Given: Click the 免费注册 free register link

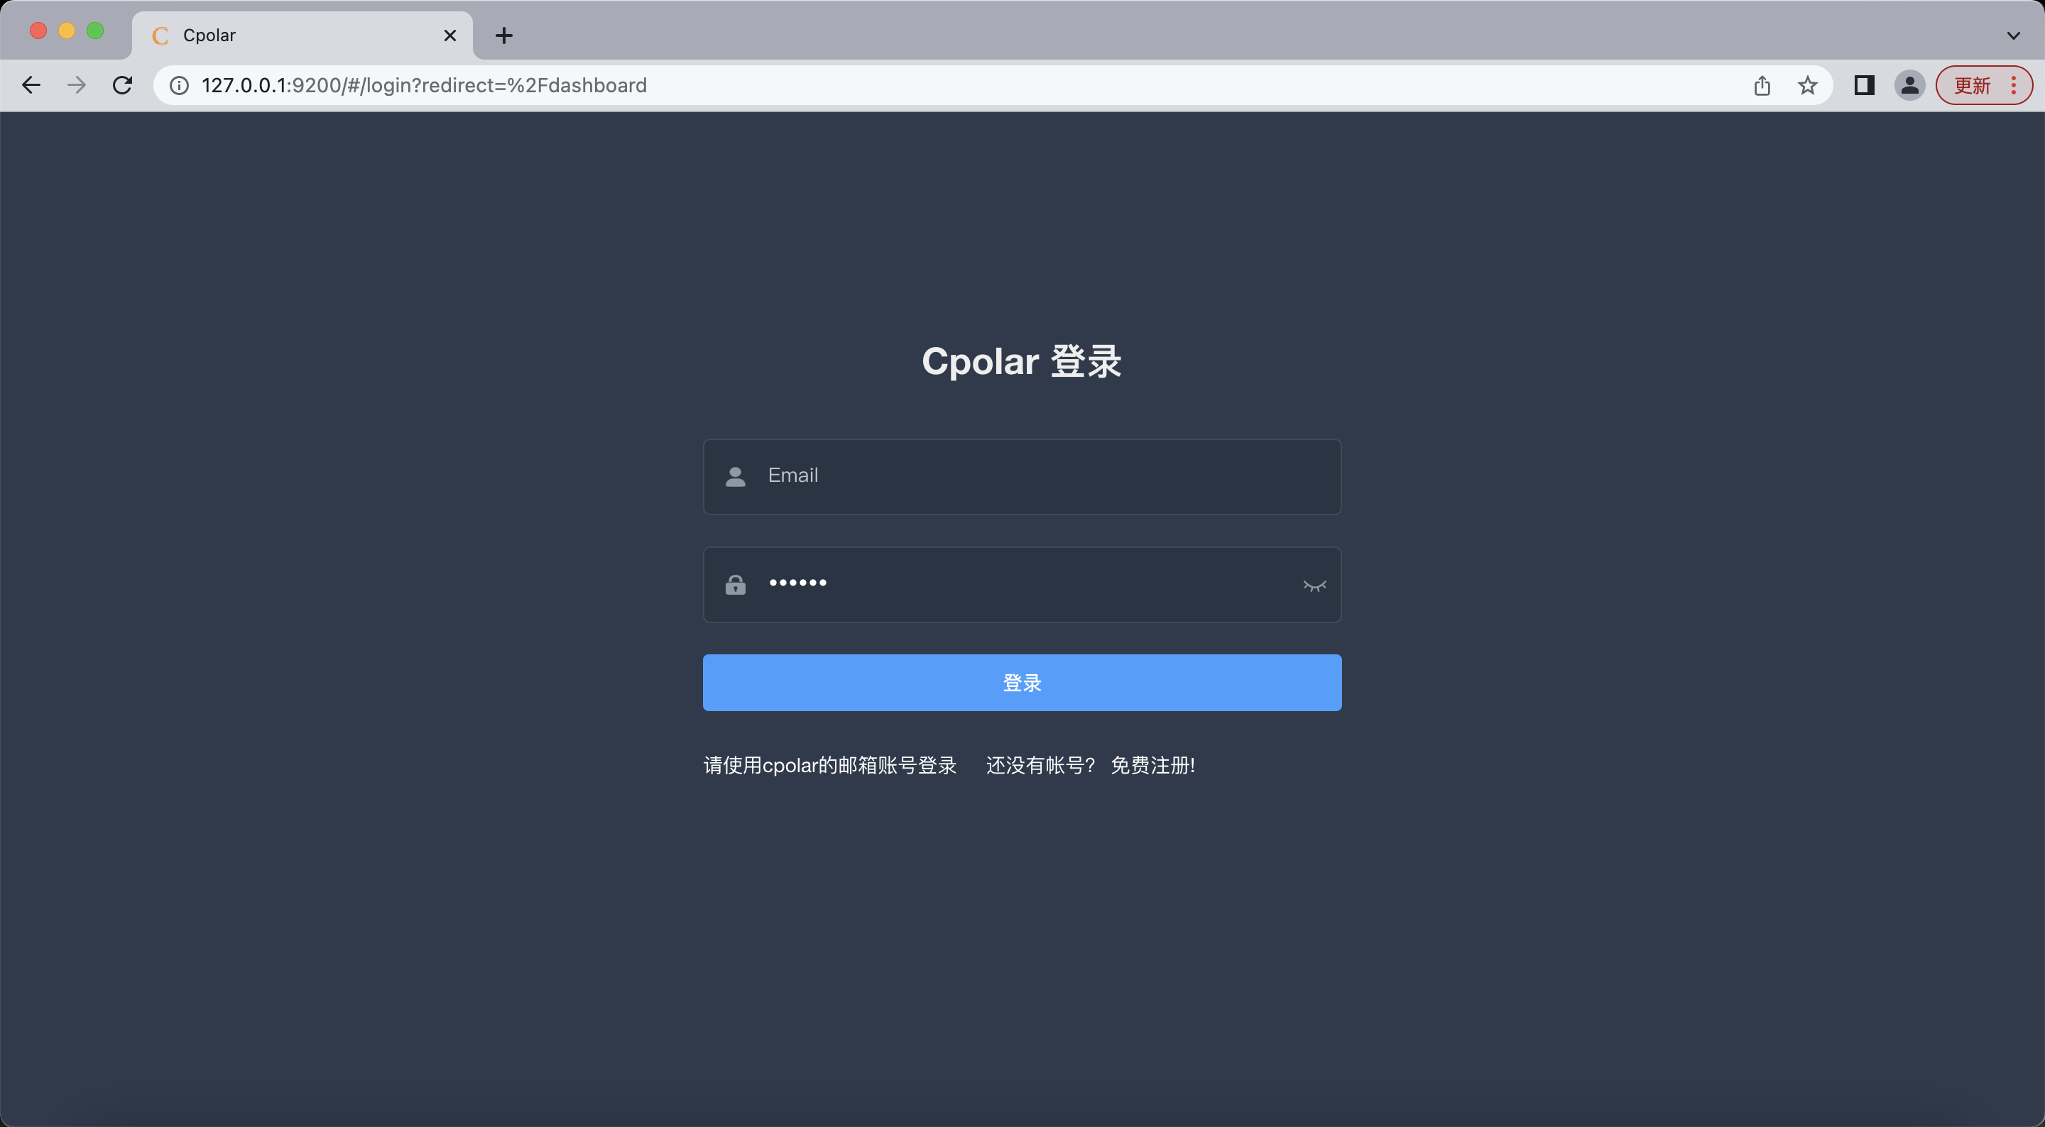Looking at the screenshot, I should 1152,765.
